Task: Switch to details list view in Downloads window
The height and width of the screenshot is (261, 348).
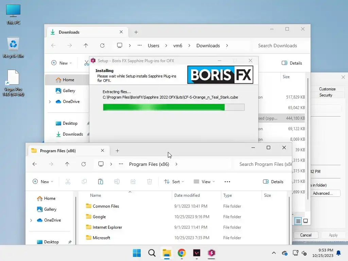Action: tap(298, 221)
